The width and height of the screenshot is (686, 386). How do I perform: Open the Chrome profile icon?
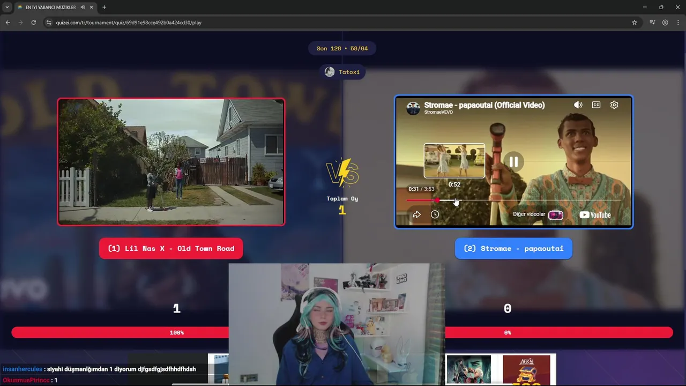(665, 23)
